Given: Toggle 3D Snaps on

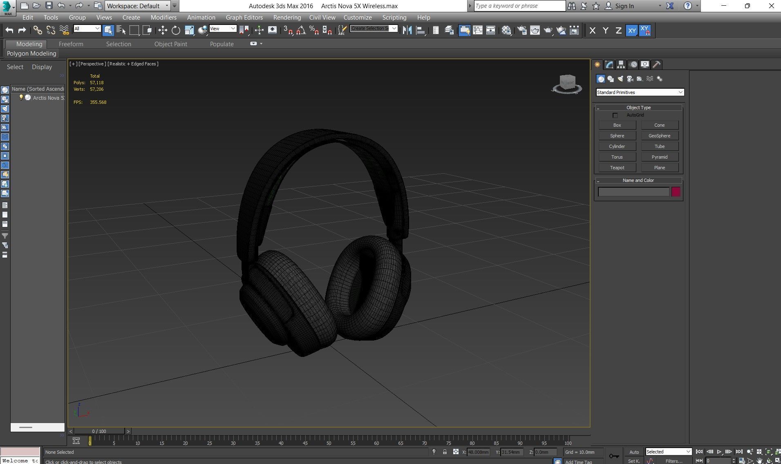Looking at the screenshot, I should coord(288,30).
